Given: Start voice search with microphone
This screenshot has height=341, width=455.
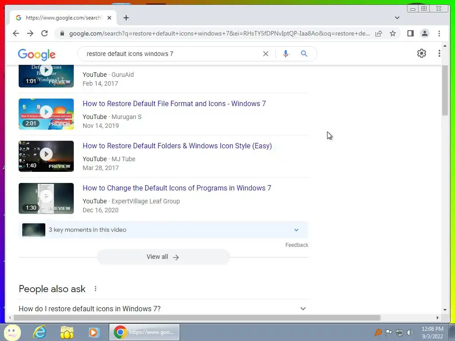Looking at the screenshot, I should click(286, 54).
